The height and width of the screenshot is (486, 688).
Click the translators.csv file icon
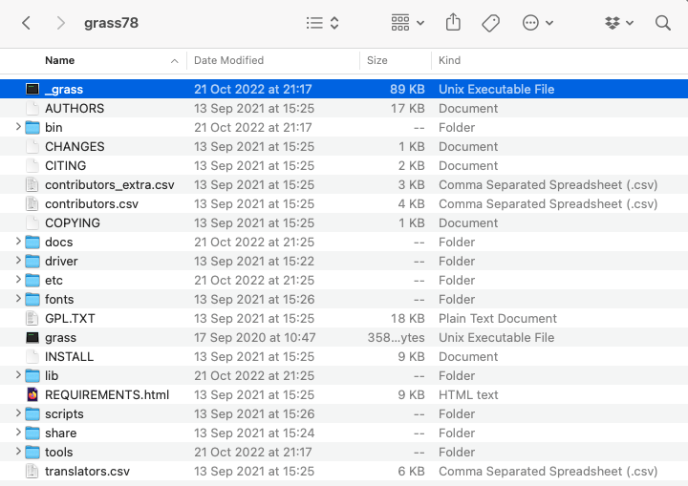pyautogui.click(x=32, y=471)
